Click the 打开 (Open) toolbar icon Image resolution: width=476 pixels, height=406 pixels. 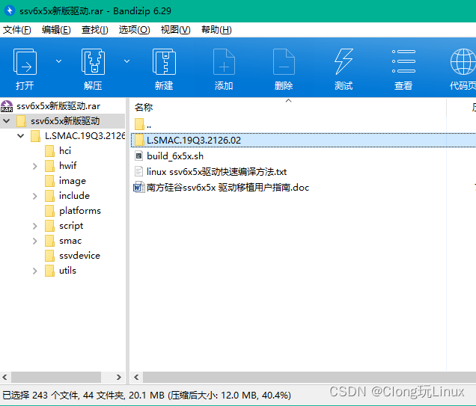(25, 61)
